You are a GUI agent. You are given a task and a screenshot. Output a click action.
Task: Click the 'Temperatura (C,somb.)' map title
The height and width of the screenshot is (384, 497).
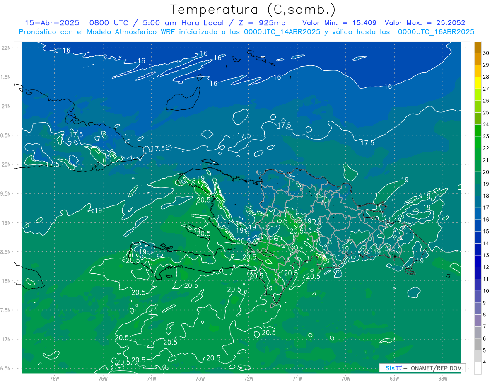pyautogui.click(x=253, y=10)
